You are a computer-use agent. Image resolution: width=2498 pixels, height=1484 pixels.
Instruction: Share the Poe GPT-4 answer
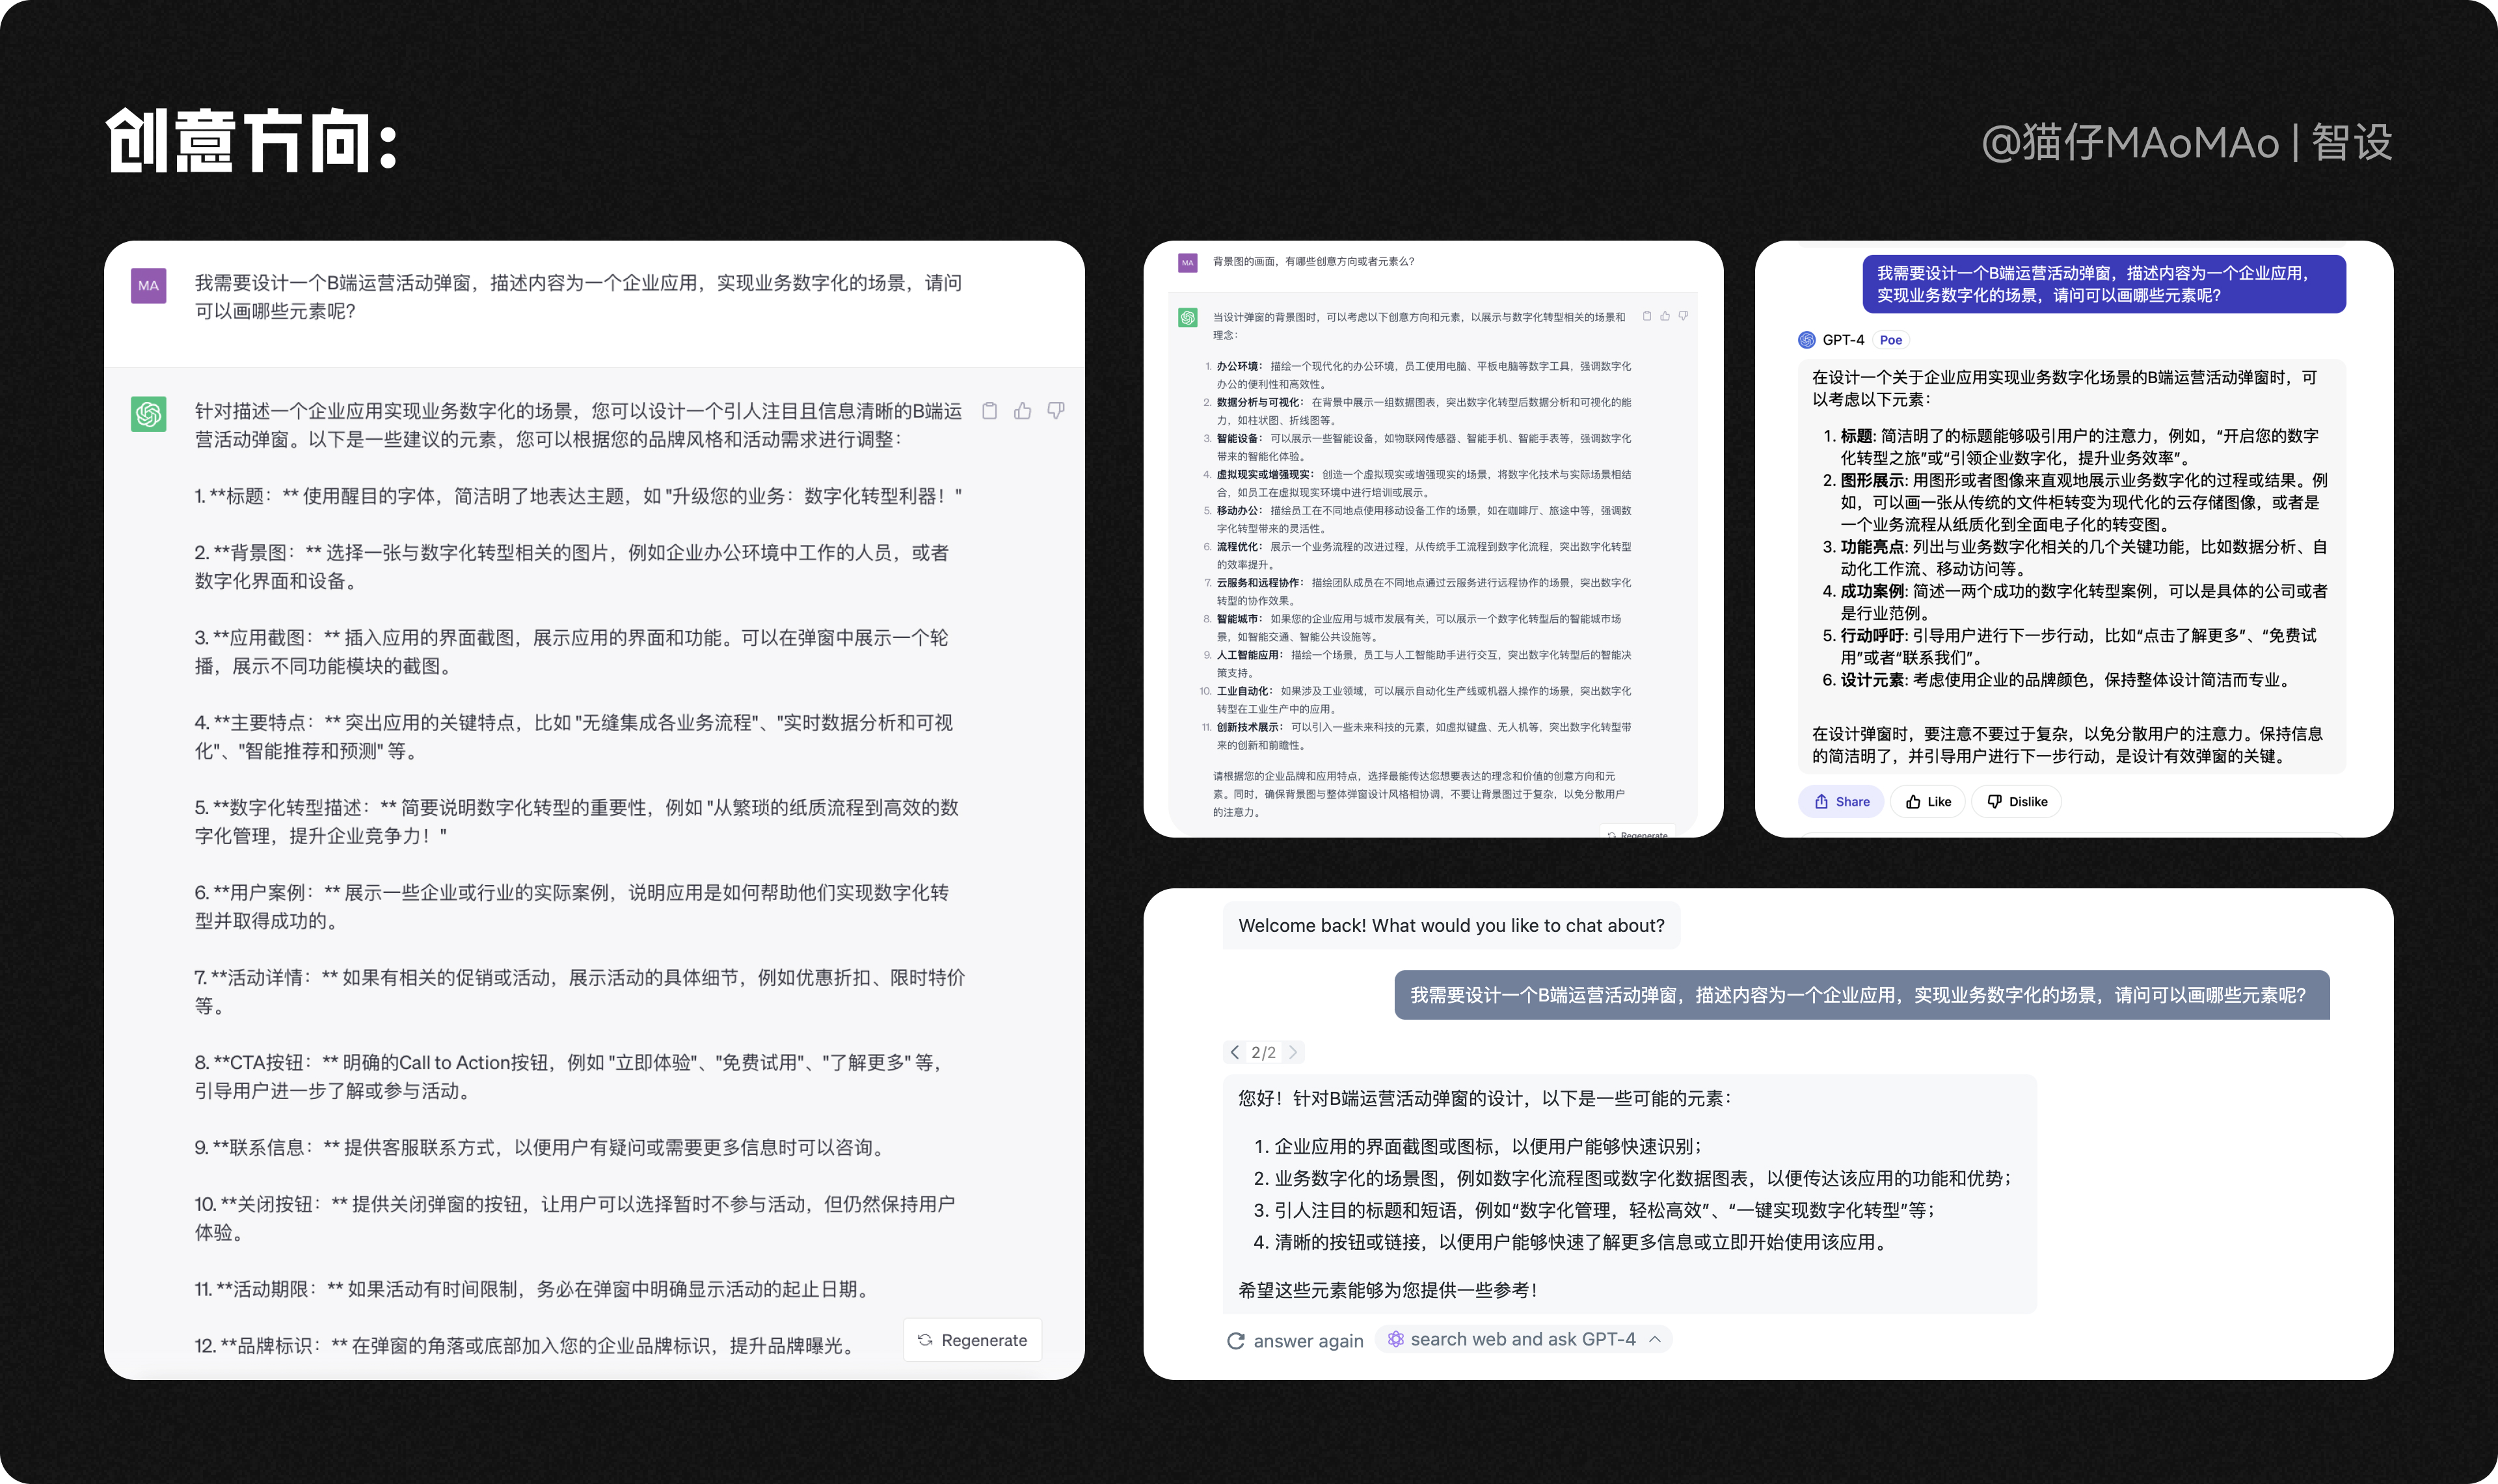1841,801
